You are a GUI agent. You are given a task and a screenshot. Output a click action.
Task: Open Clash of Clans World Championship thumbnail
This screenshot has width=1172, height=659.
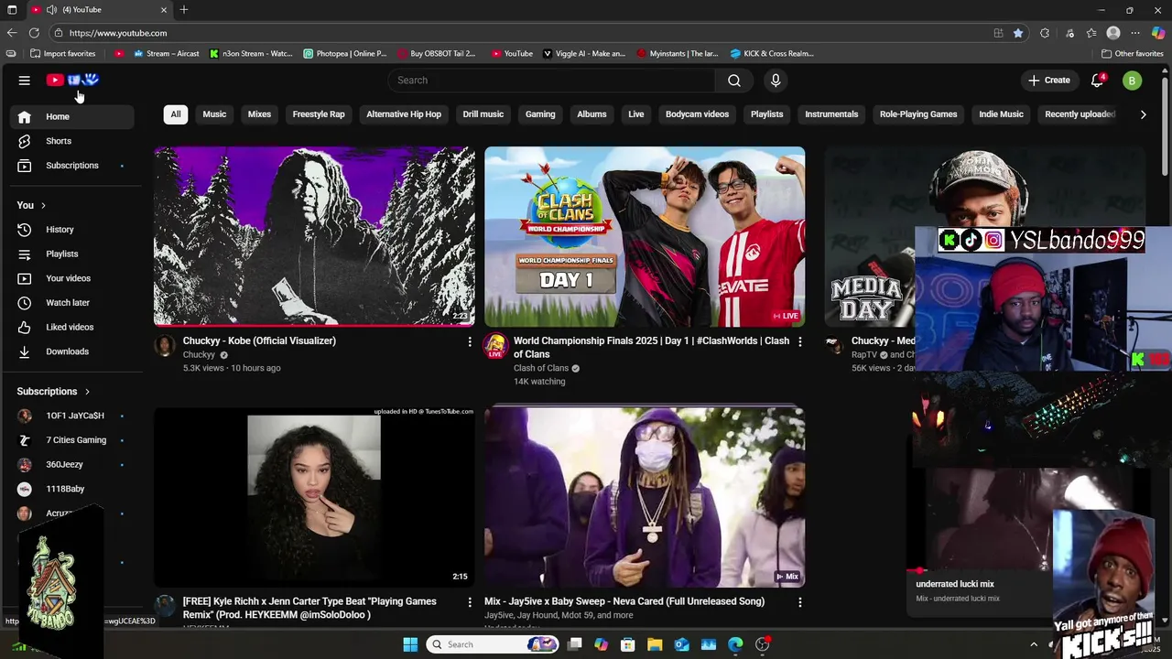pyautogui.click(x=645, y=236)
